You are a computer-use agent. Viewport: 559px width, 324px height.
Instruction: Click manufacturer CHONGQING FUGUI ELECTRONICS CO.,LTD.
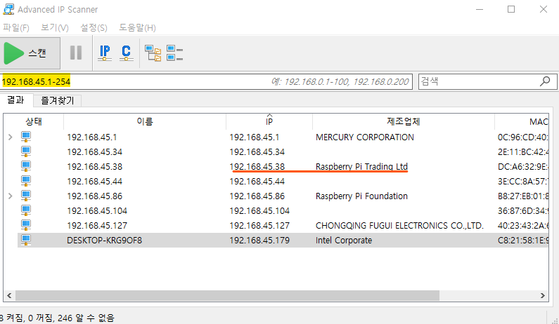pos(399,226)
